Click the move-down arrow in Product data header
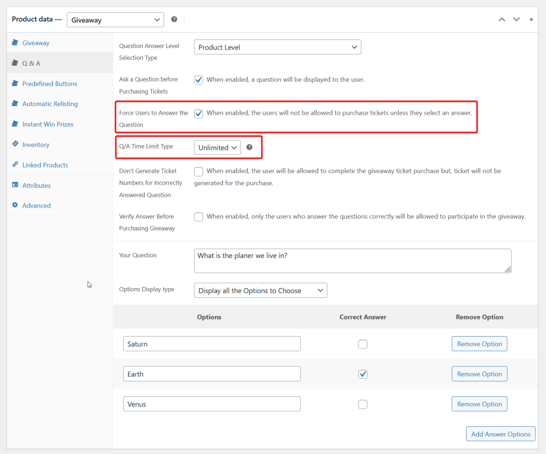 click(x=516, y=19)
